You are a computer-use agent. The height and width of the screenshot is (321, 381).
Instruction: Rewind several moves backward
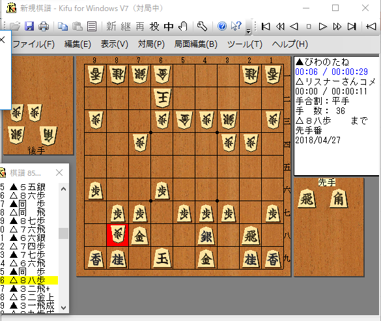click(280, 26)
